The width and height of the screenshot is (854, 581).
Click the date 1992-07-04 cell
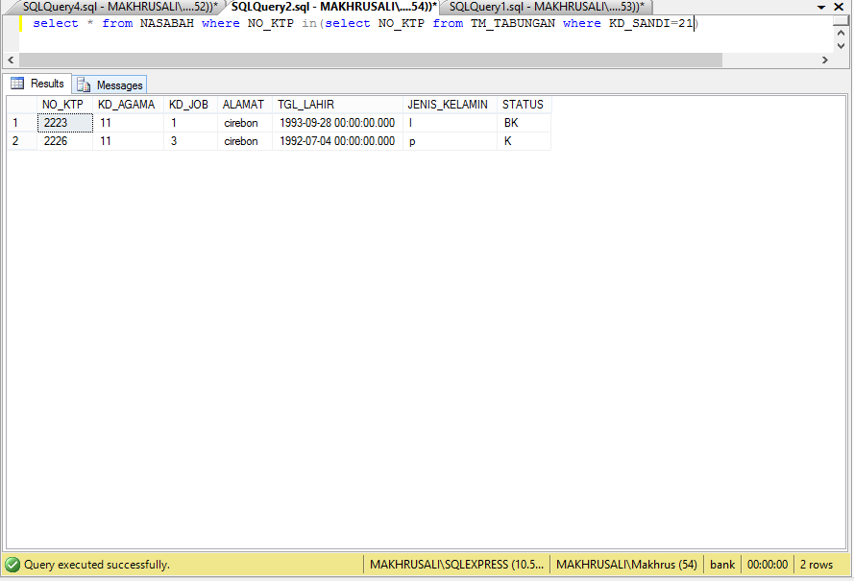click(338, 141)
